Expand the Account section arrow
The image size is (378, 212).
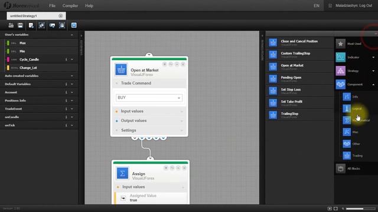coord(72,92)
